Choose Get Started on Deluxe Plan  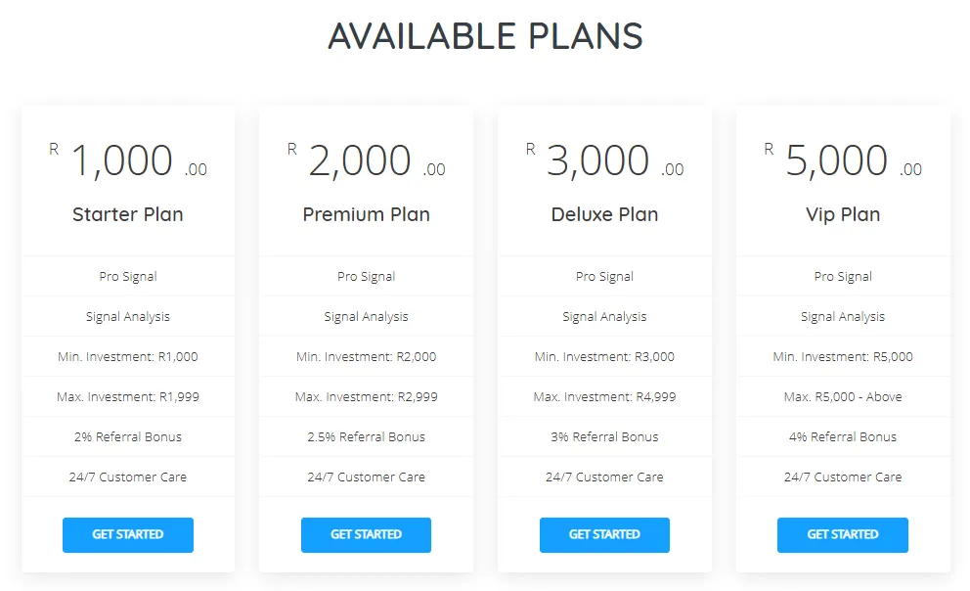coord(604,535)
